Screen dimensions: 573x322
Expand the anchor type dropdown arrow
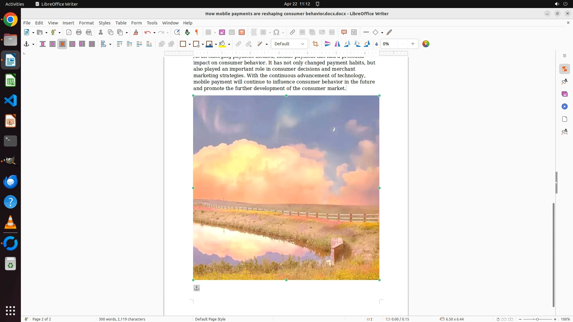[x=33, y=44]
